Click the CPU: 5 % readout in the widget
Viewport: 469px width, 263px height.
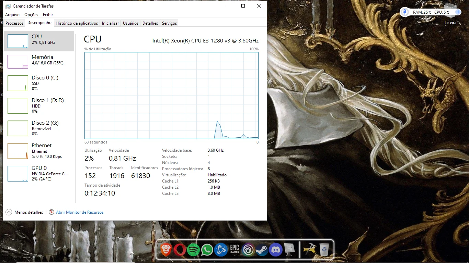coord(442,12)
